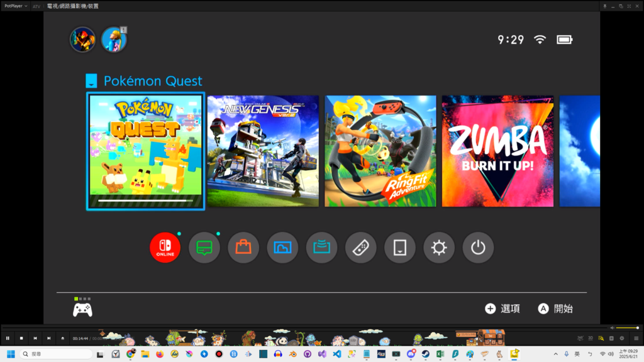Adjust the PotPlayer volume slider
Screen dimensions: 644x362
pos(627,328)
